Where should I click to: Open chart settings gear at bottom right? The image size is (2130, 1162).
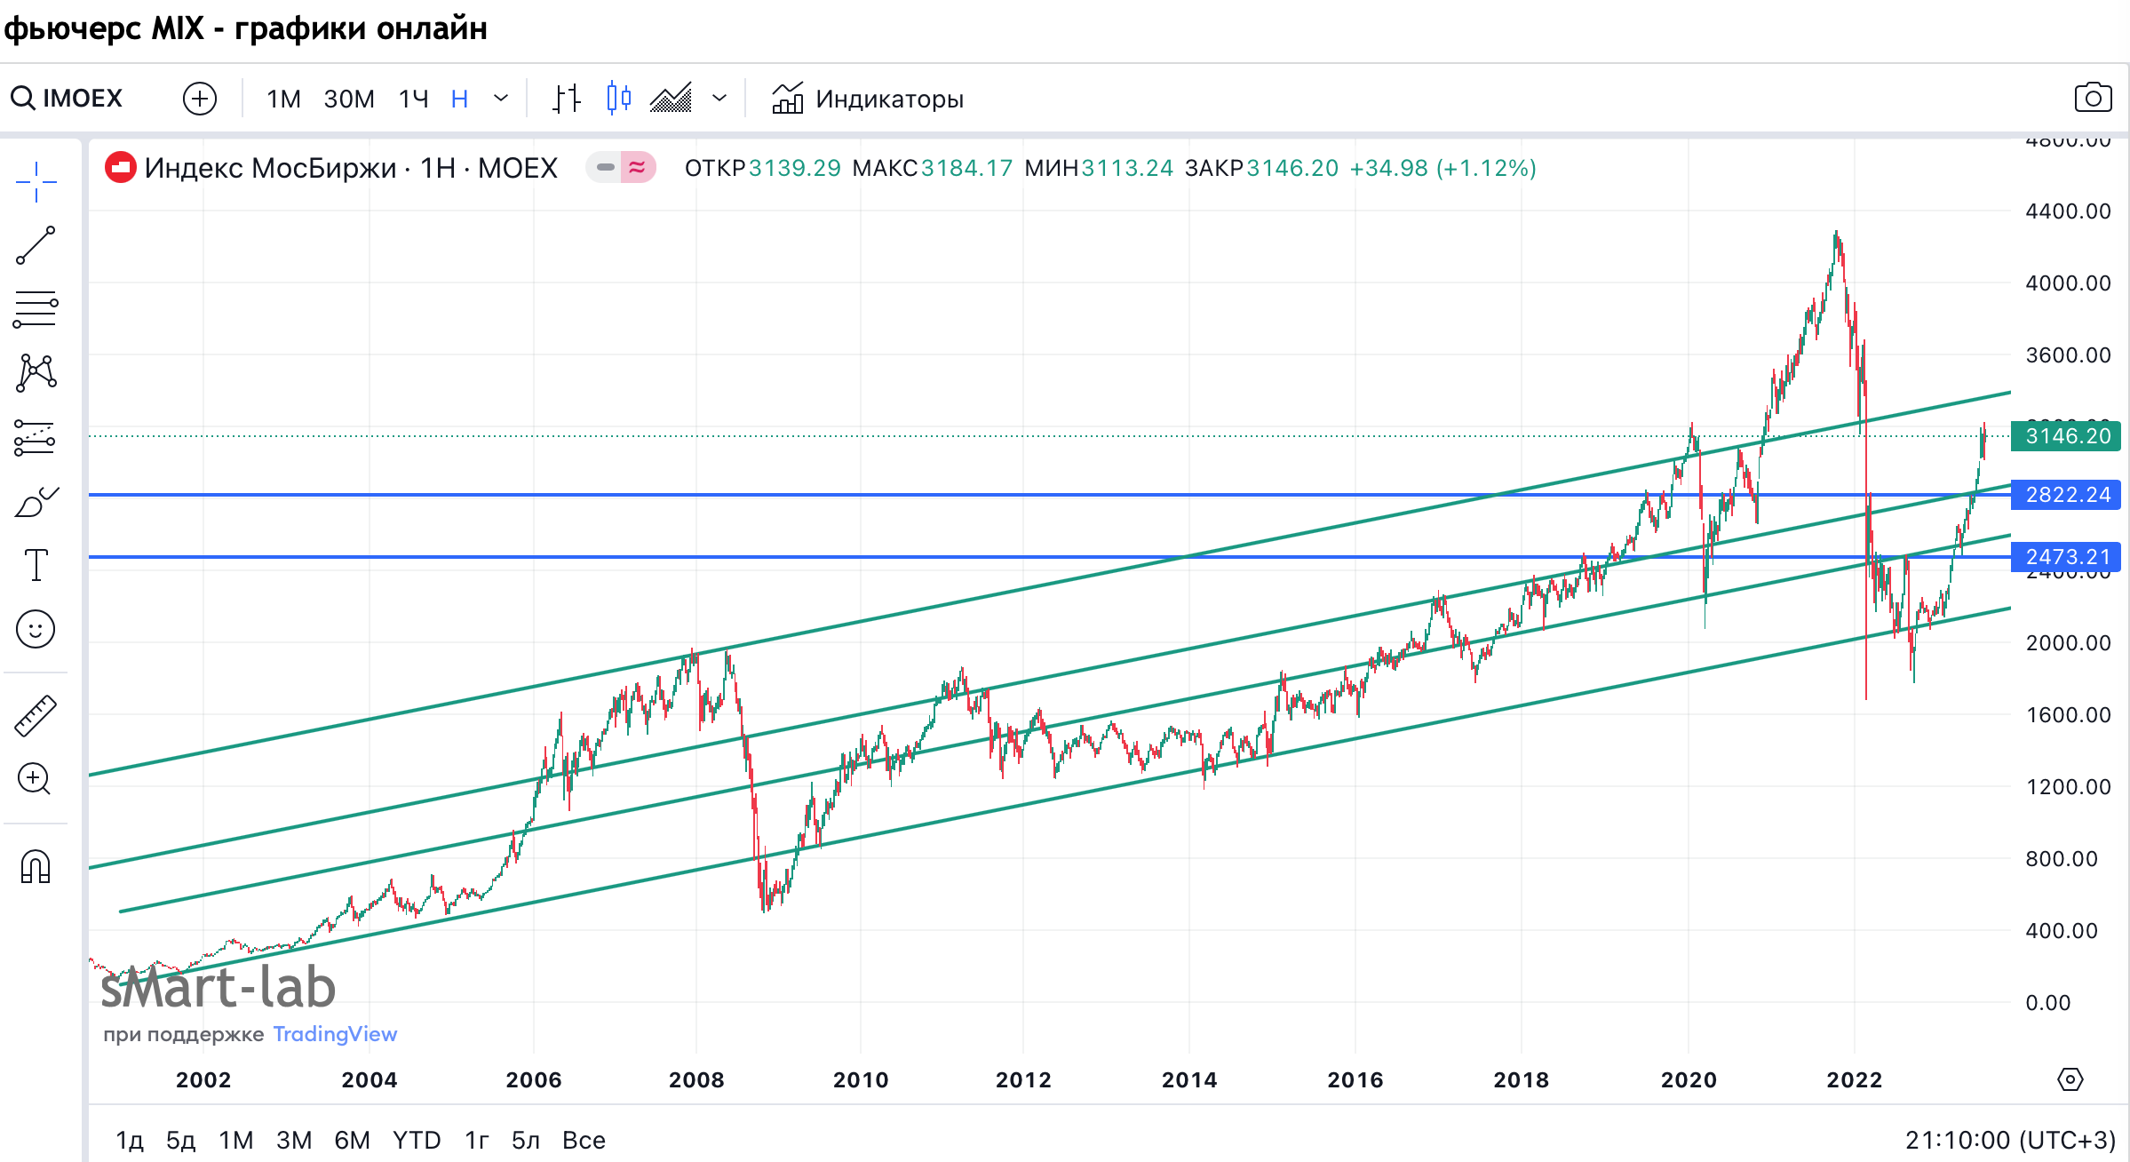click(2070, 1079)
